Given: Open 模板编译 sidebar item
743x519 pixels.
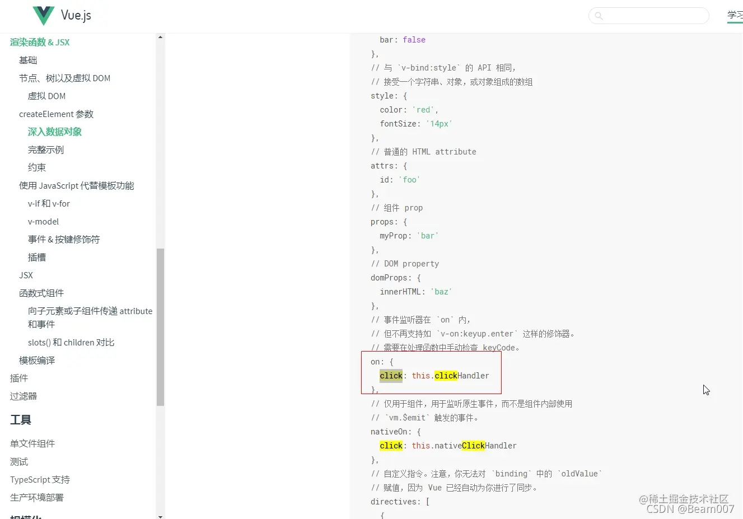Looking at the screenshot, I should click(37, 360).
